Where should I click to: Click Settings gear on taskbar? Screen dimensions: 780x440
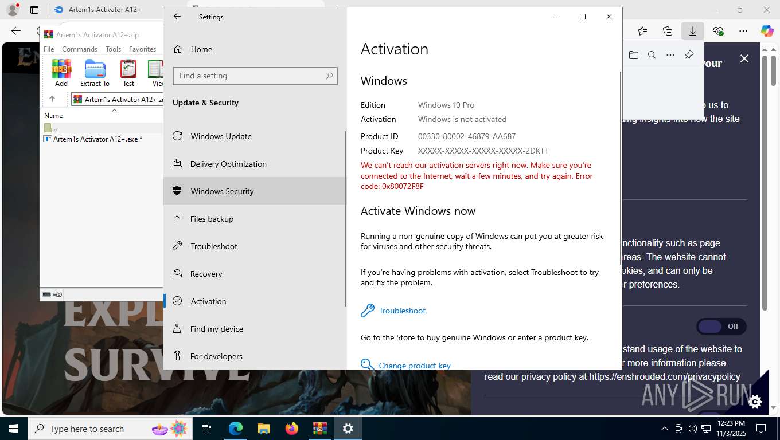point(348,429)
